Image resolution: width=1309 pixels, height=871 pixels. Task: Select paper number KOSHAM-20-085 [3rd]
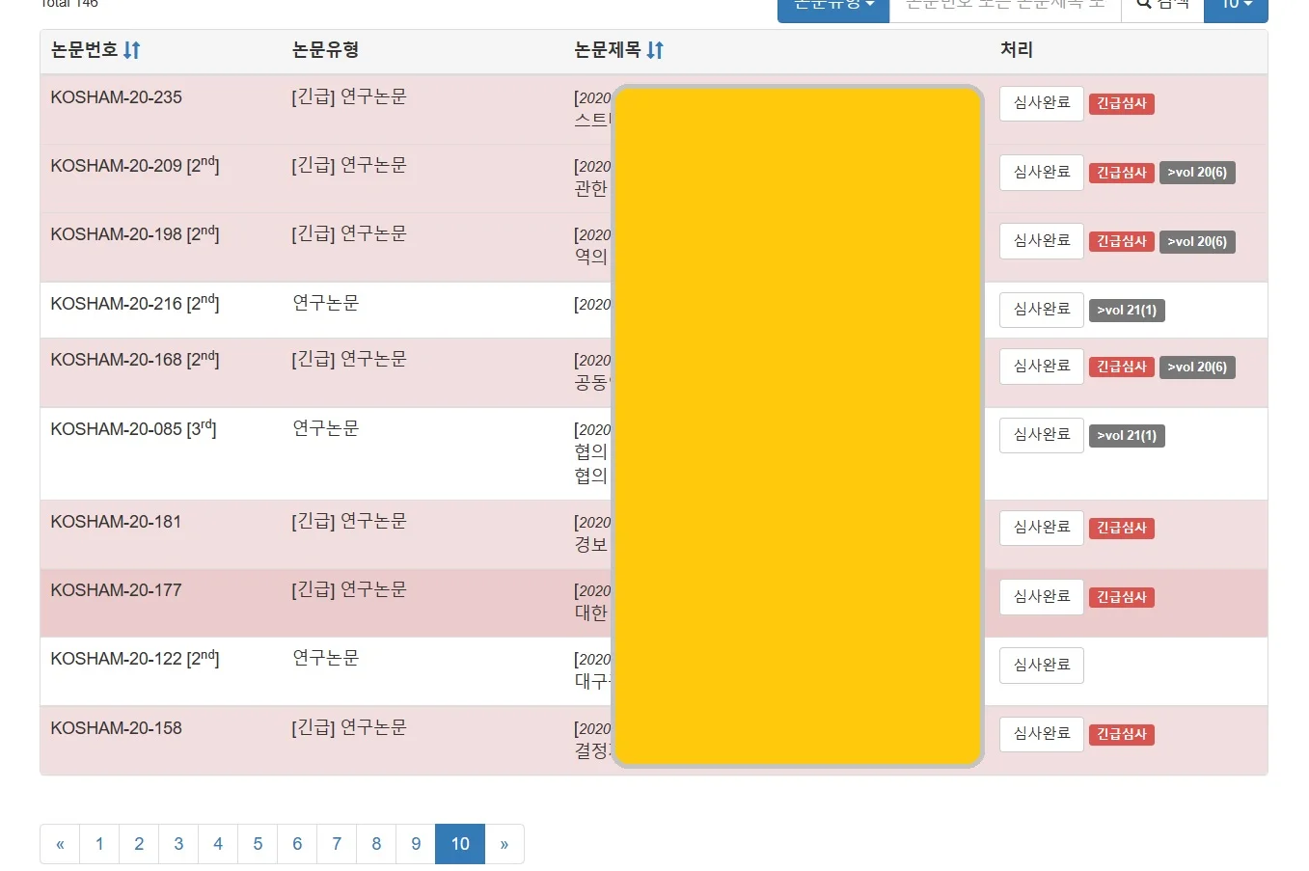click(133, 429)
